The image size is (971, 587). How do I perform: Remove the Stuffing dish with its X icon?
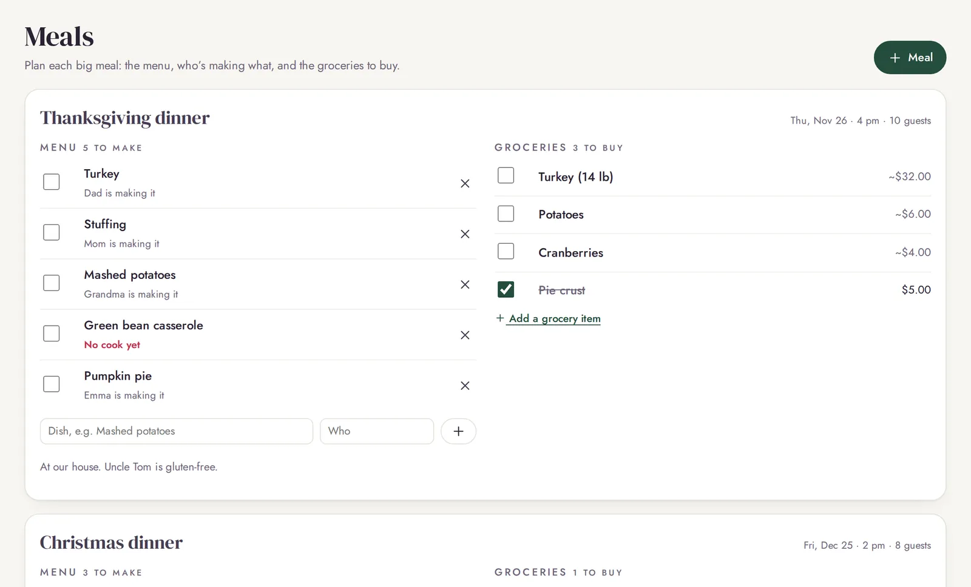point(465,234)
